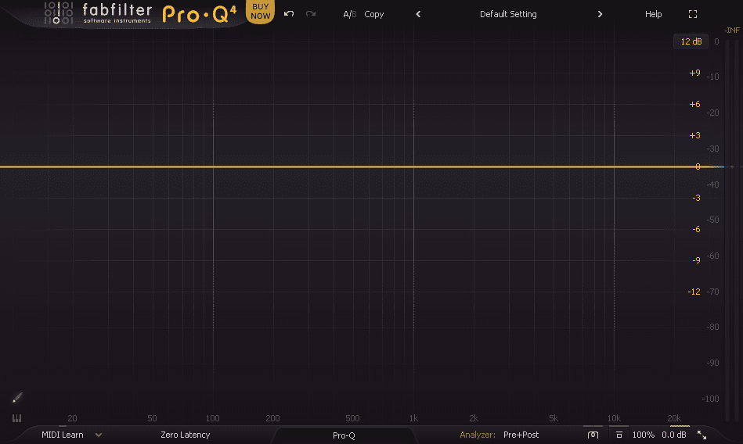Open the Zero Latency processing mode menu
This screenshot has height=444, width=743.
pos(186,435)
